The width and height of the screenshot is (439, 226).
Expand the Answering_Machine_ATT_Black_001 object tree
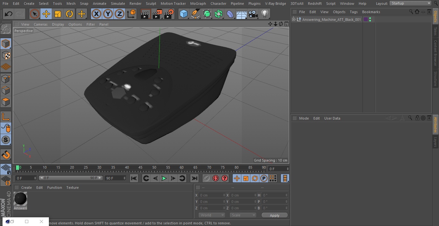coord(293,20)
